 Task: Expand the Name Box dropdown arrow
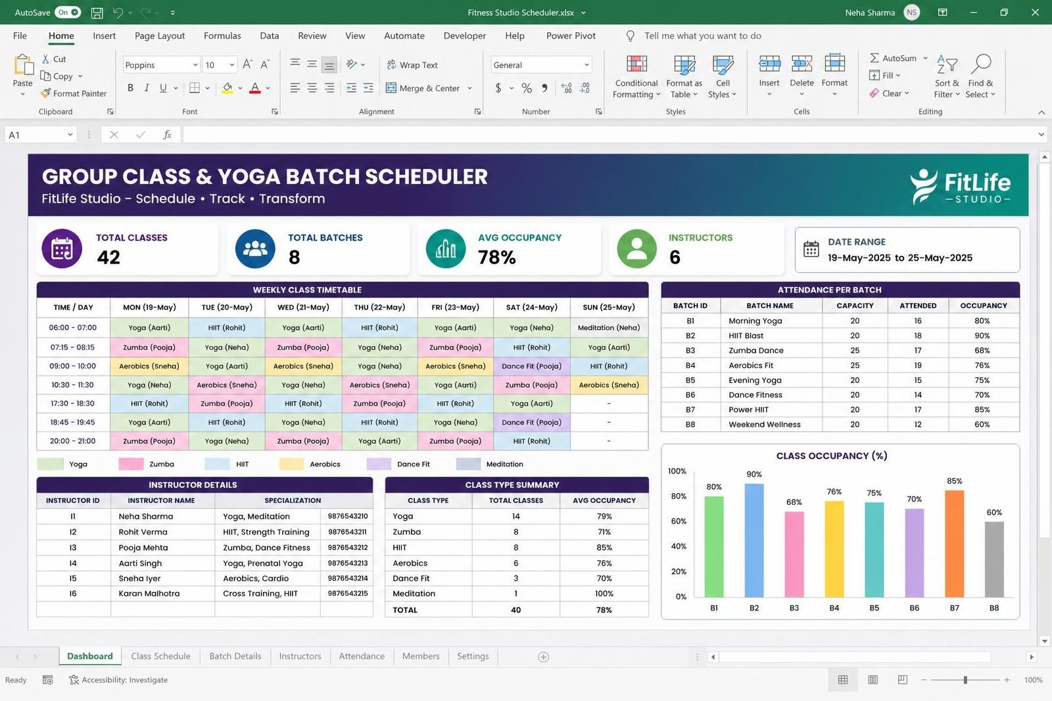70,135
